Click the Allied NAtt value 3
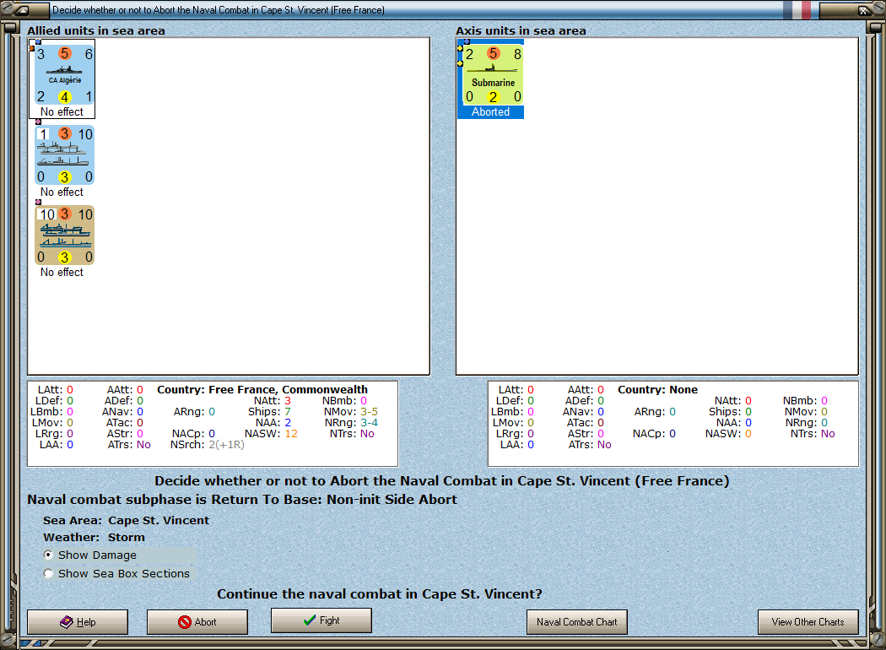This screenshot has width=886, height=650. click(288, 401)
